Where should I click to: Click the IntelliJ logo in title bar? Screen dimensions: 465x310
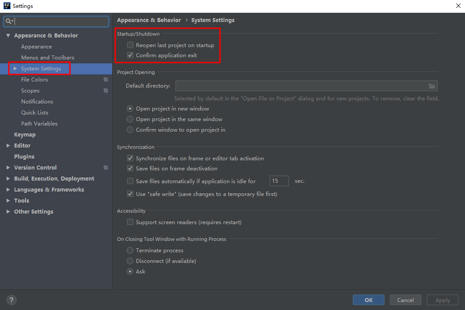(7, 6)
